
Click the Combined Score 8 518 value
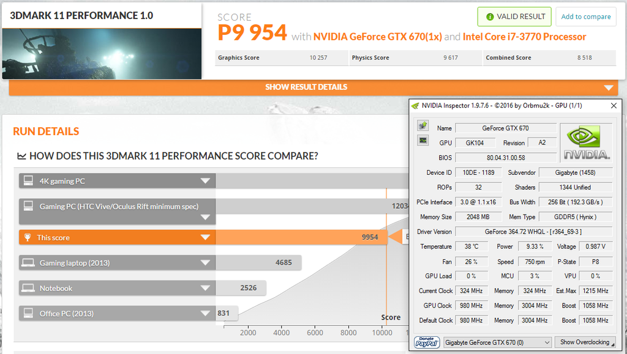[585, 57]
